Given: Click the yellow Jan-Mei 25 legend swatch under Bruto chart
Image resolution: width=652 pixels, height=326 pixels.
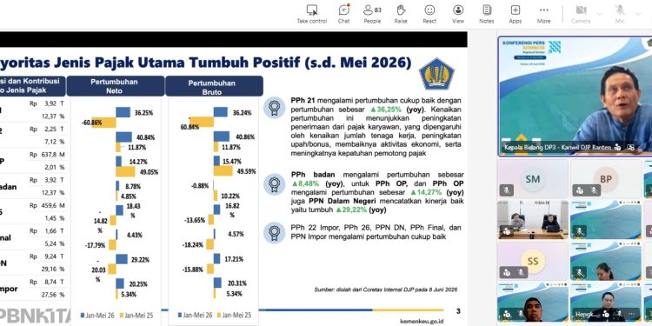Looking at the screenshot, I should click(x=219, y=316).
